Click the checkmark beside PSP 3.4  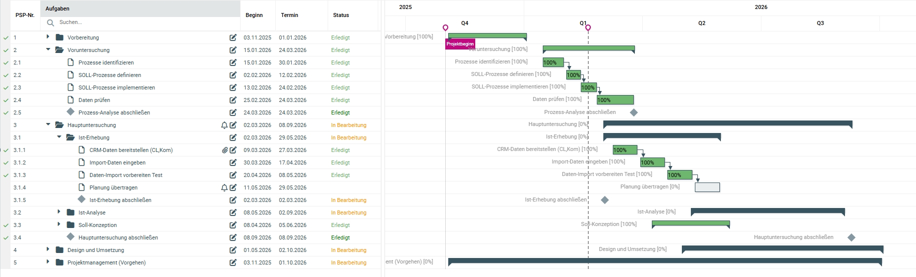pyautogui.click(x=6, y=238)
